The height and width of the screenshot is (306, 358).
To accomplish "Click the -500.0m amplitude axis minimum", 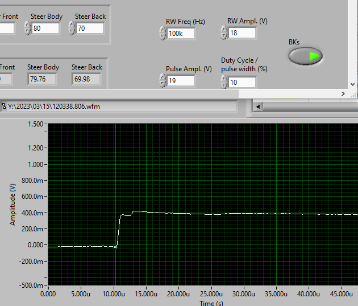I will point(31,285).
